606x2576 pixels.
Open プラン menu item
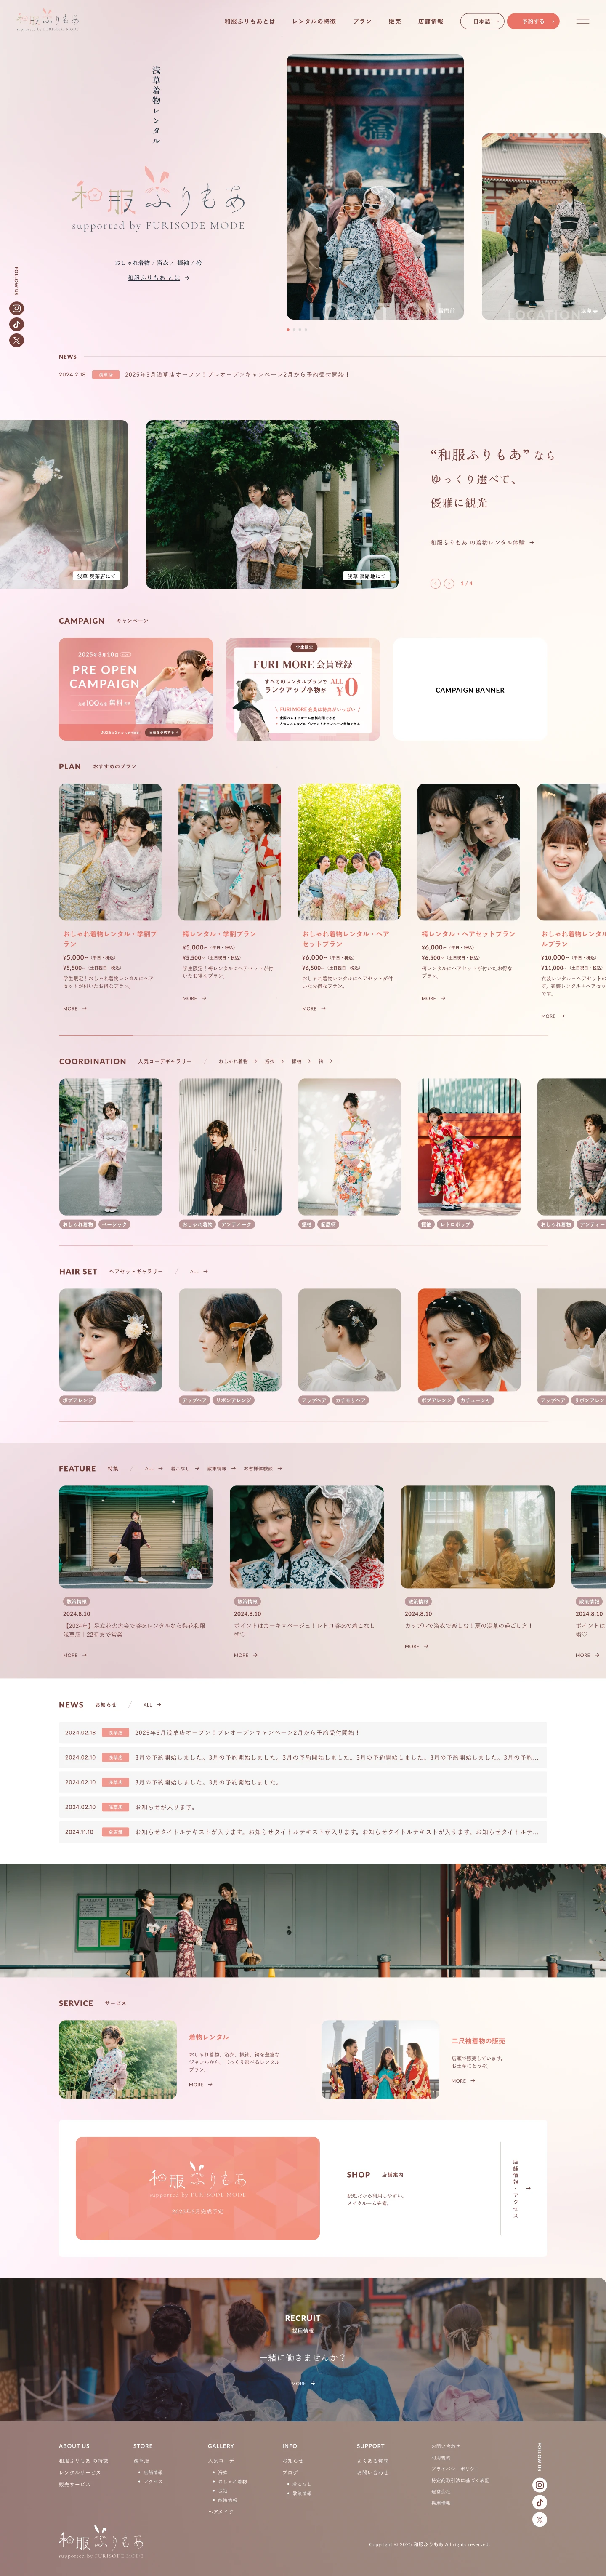pos(362,21)
